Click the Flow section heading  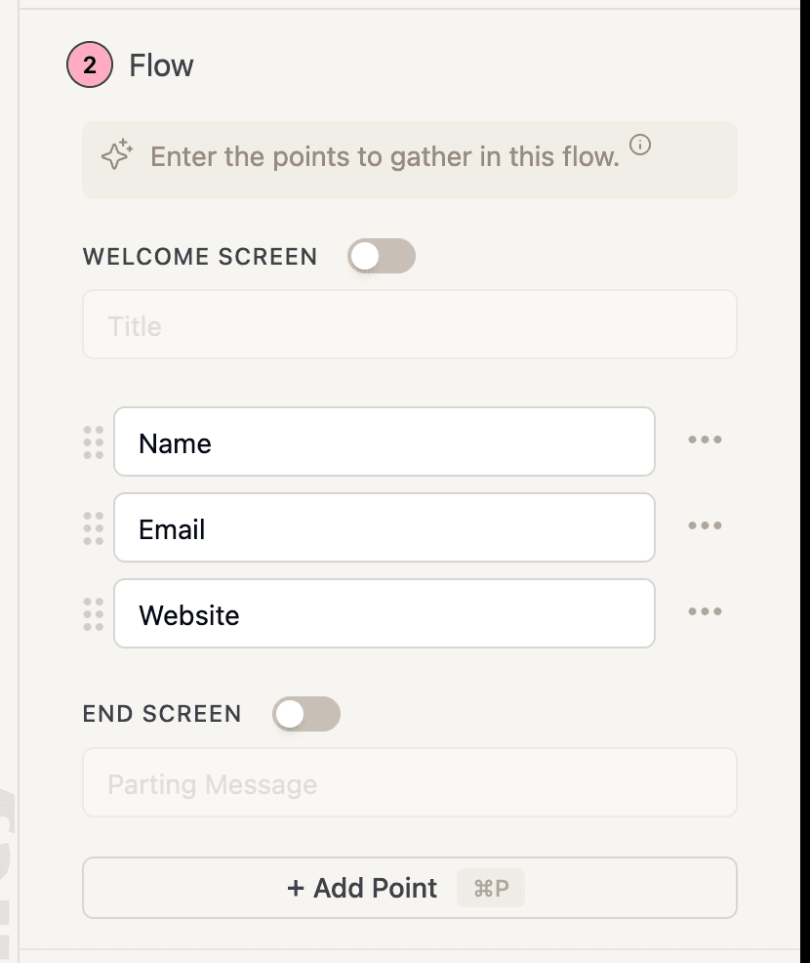pyautogui.click(x=160, y=64)
